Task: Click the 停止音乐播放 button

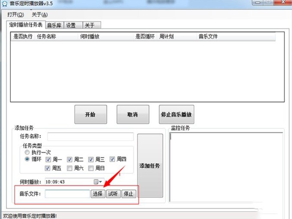Action: 176,114
